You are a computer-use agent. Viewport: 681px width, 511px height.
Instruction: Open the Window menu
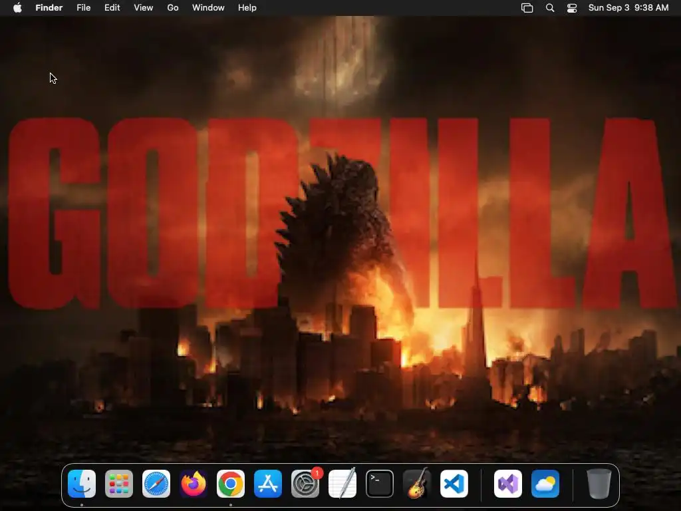click(208, 8)
